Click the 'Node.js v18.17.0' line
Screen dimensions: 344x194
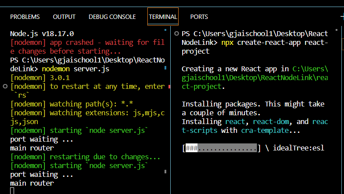pyautogui.click(x=42, y=34)
